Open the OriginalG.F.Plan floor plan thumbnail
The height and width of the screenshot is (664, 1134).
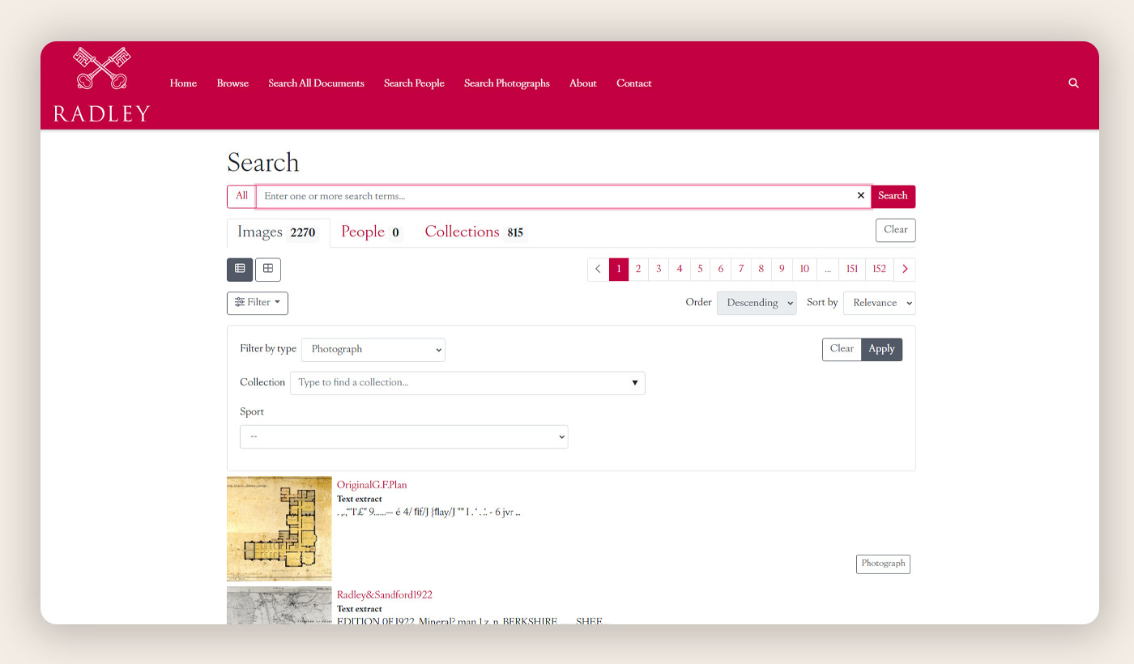279,528
